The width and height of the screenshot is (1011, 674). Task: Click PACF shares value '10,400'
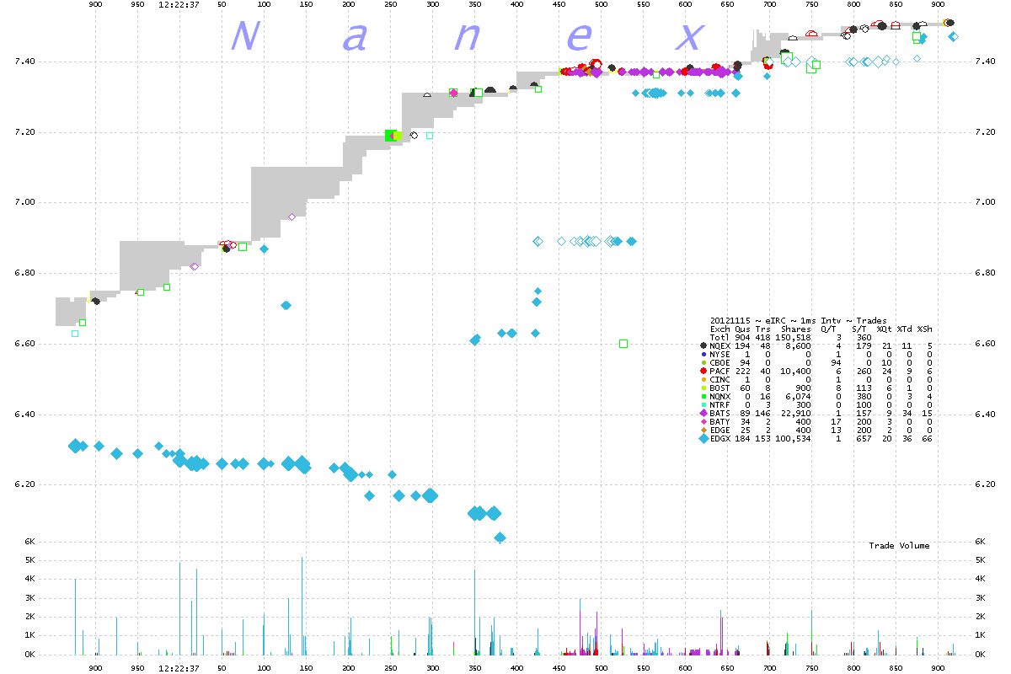pos(795,372)
